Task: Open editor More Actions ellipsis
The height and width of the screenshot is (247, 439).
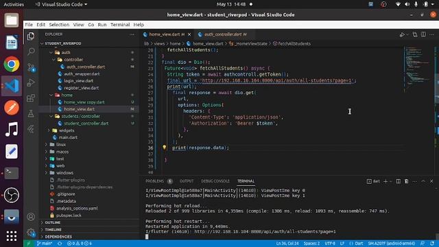Action: click(431, 34)
